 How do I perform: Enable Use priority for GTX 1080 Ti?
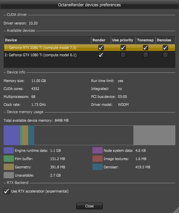[x=123, y=55]
